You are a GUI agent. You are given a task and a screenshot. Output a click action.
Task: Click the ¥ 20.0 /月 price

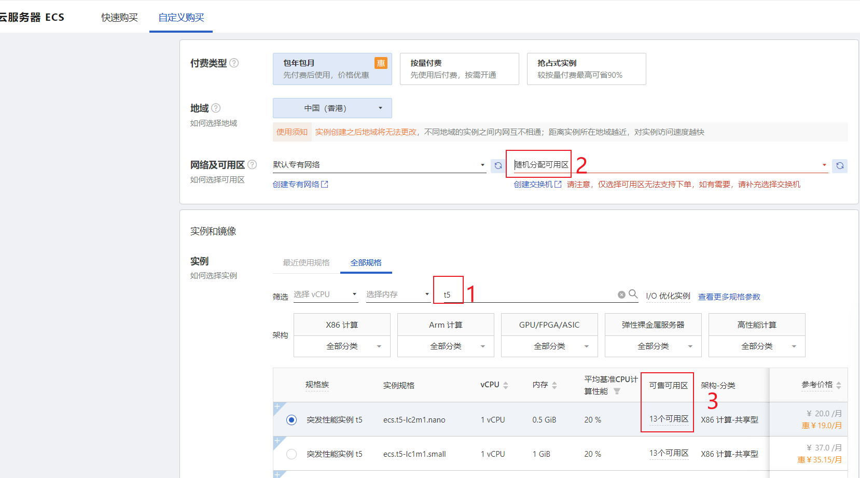click(824, 414)
